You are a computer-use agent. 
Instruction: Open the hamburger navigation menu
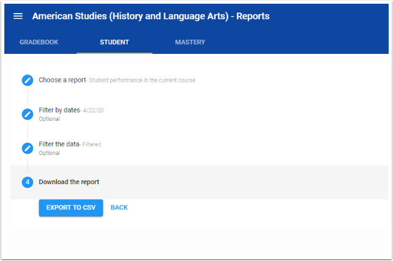(x=18, y=16)
